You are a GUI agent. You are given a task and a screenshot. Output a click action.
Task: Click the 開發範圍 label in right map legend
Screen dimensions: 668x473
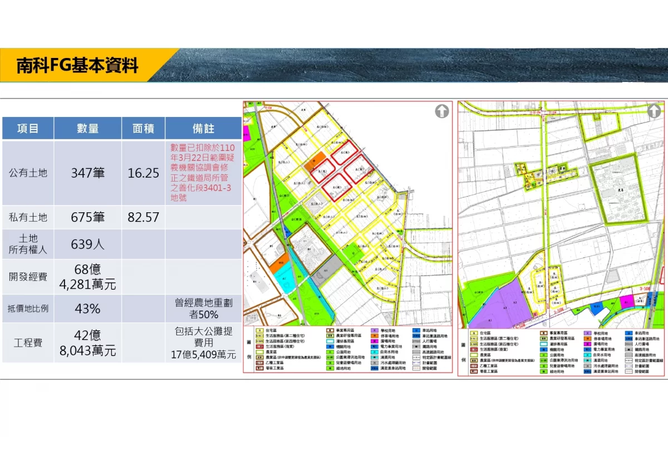tap(641, 371)
